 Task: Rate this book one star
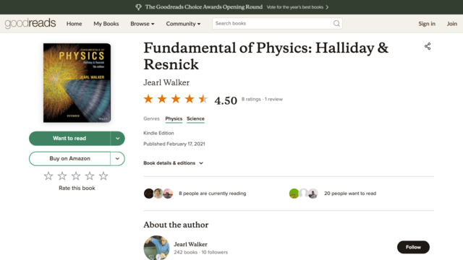(x=48, y=176)
